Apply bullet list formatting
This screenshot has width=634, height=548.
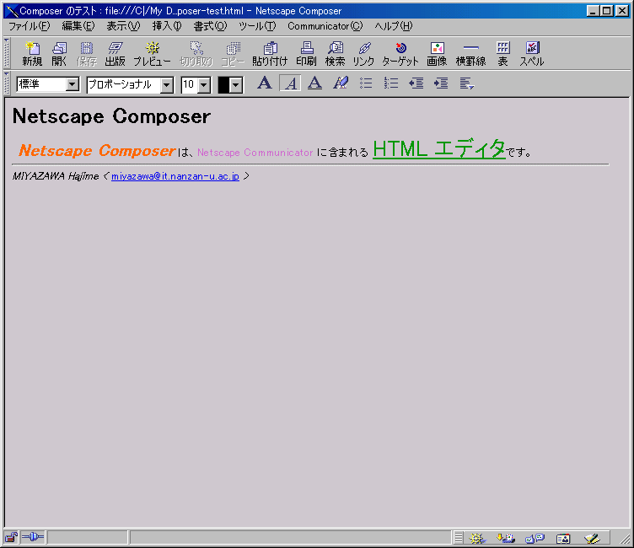click(x=366, y=83)
